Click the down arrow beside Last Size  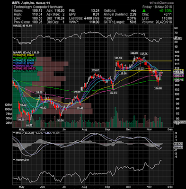[x=85, y=18]
